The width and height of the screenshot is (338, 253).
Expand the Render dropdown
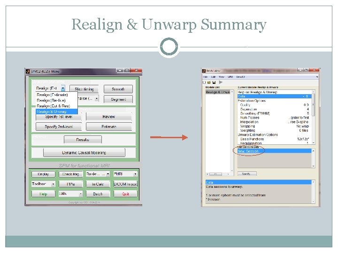coord(108,174)
